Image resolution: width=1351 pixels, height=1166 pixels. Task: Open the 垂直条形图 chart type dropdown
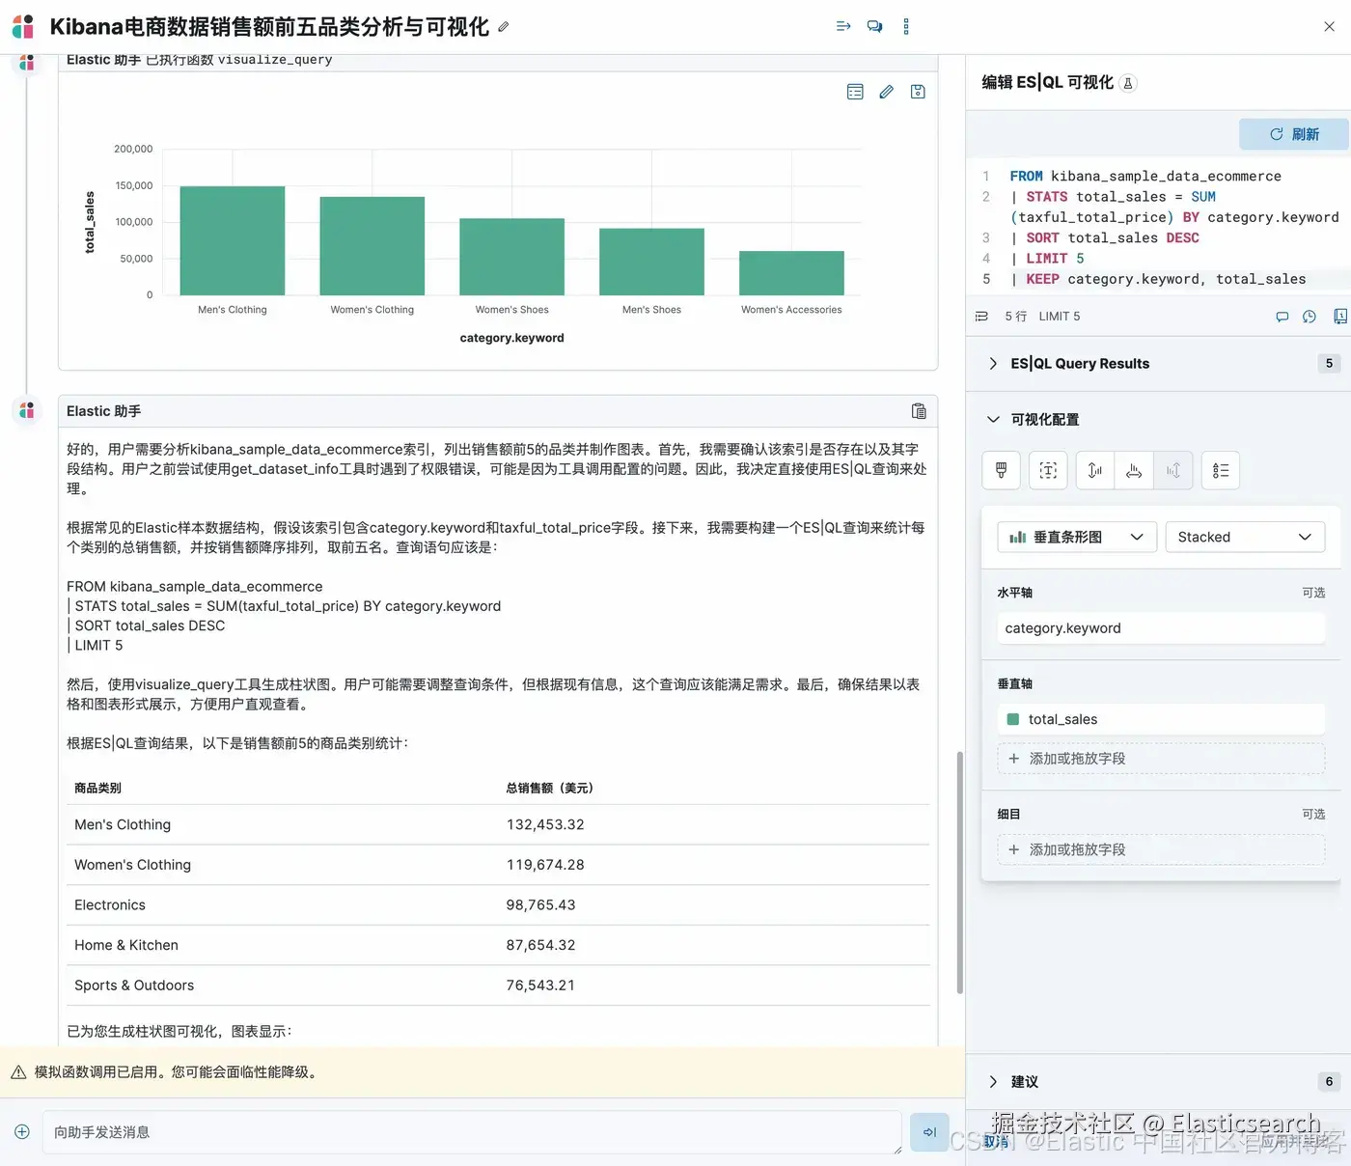[1077, 537]
